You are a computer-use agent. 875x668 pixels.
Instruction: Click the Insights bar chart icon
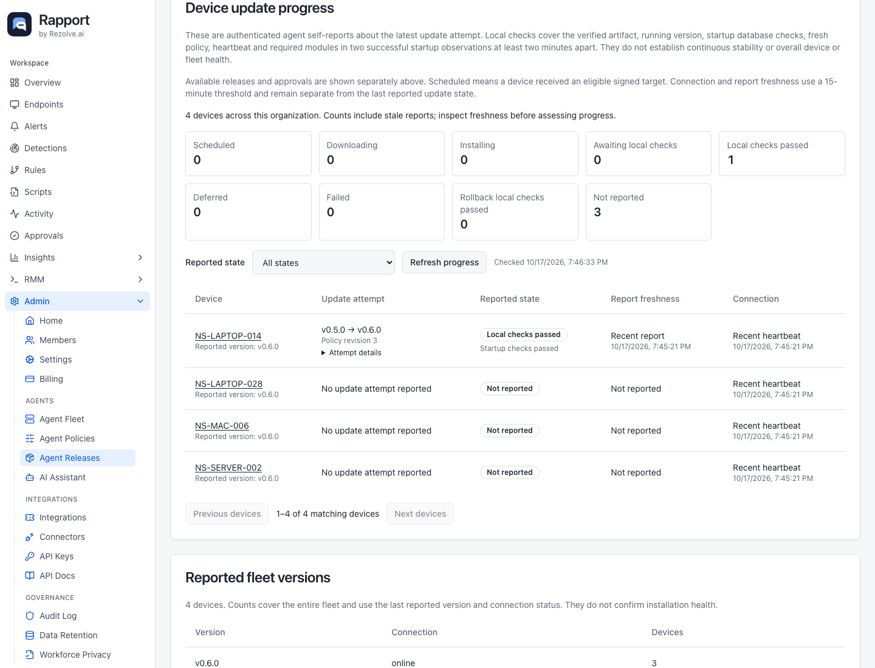click(15, 257)
